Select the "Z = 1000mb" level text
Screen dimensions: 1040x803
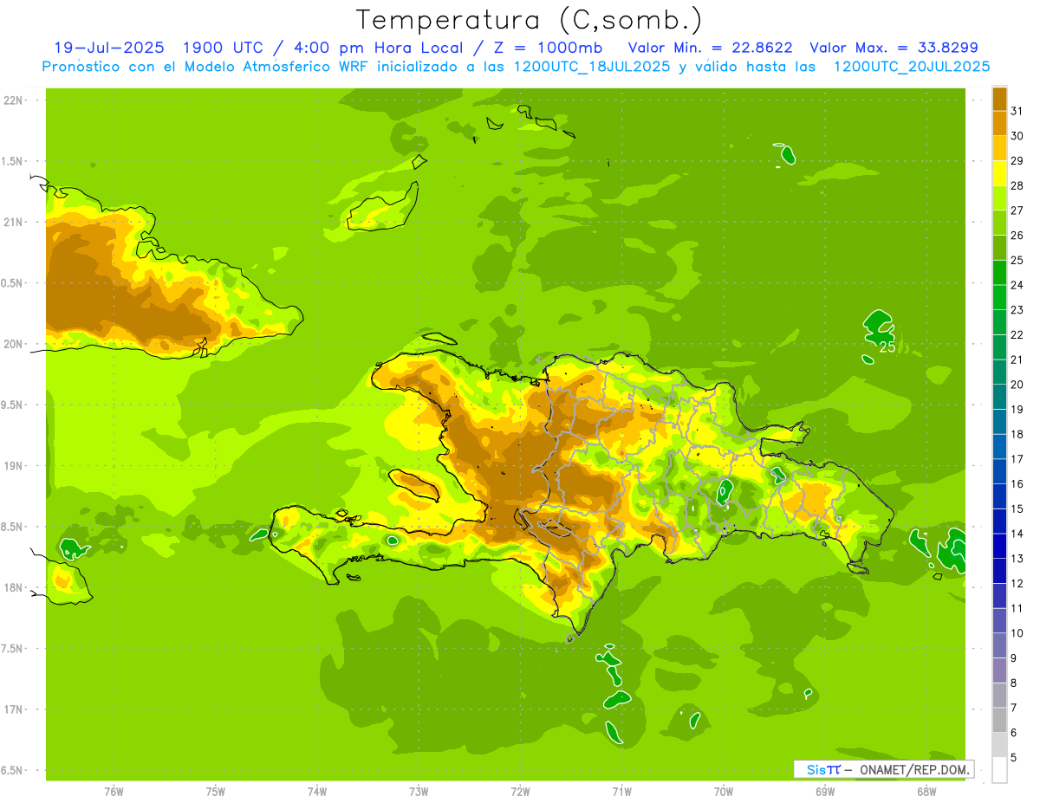(546, 48)
